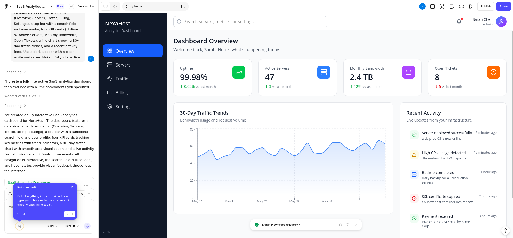Give thumbs down on Done feedback bar
This screenshot has height=238, width=513.
click(348, 225)
